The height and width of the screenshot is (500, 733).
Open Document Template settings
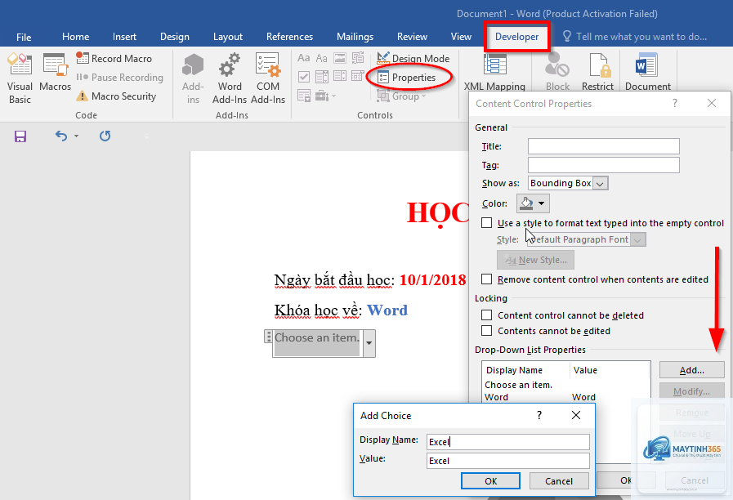[x=648, y=73]
